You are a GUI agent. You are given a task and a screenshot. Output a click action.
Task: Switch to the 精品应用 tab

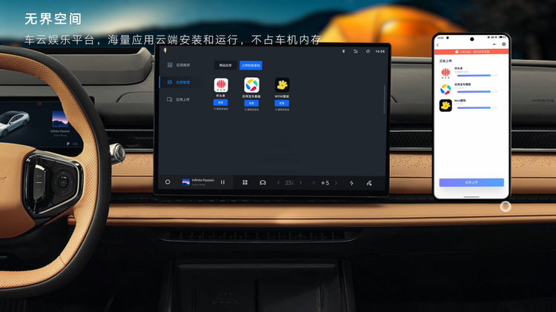click(225, 65)
